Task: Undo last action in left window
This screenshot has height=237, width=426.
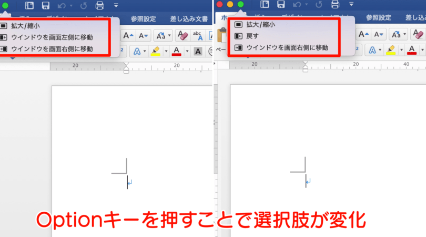Action: (62, 5)
